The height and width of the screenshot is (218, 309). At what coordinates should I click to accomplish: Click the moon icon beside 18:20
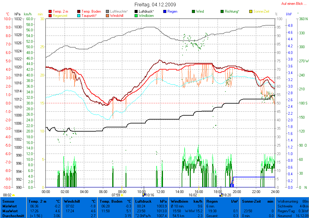[x=221, y=195]
